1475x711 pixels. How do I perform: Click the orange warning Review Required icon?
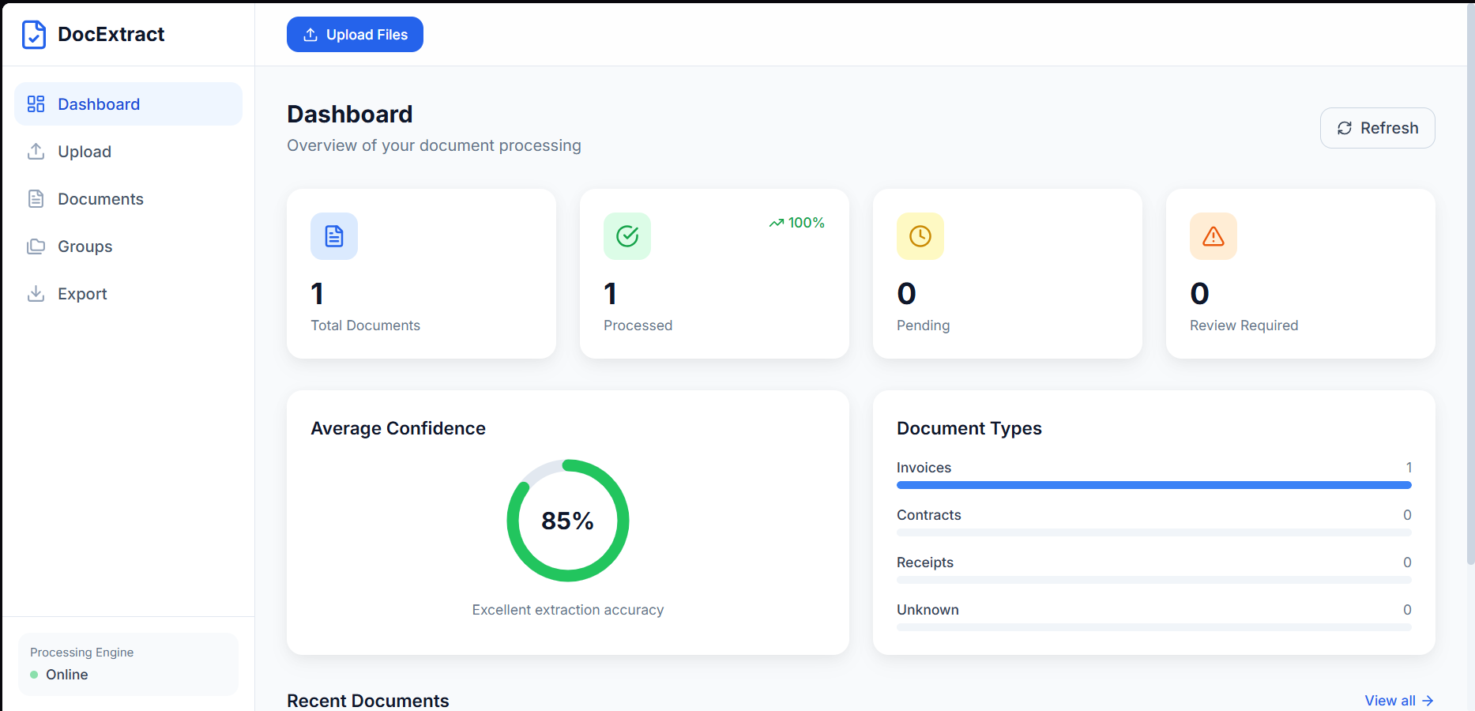[1213, 236]
